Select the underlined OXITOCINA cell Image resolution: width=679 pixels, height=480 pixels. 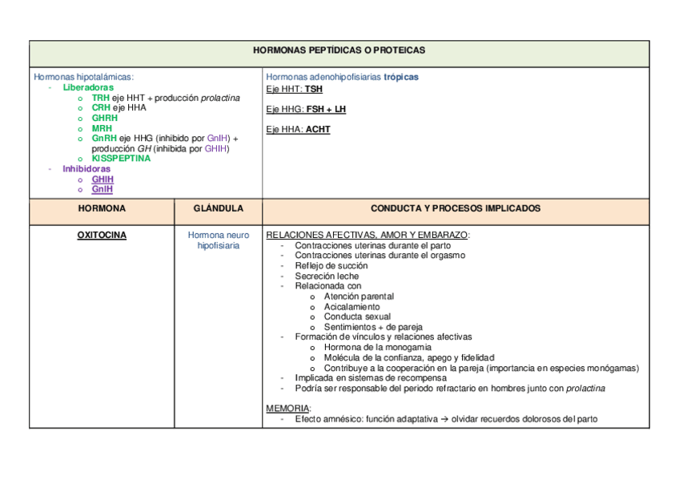[102, 236]
